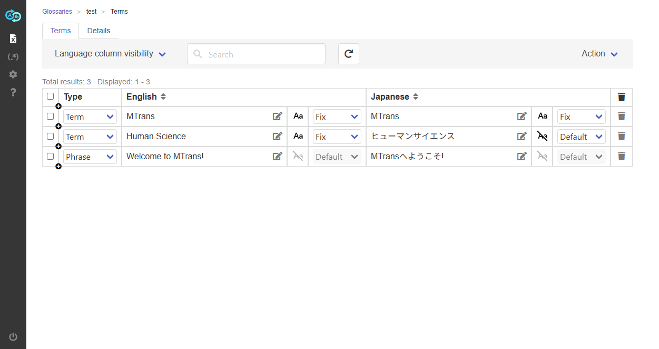Delete the "Human Science" row
Image resolution: width=659 pixels, height=349 pixels.
tap(621, 137)
